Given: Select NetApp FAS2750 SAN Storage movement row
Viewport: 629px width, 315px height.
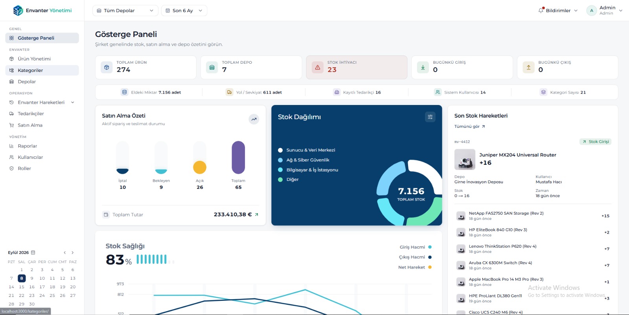Looking at the screenshot, I should pyautogui.click(x=533, y=216).
